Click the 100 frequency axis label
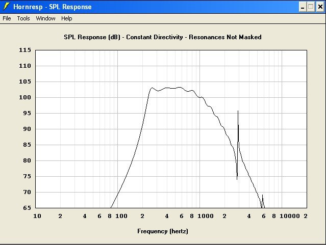326x245 pixels. (121, 216)
